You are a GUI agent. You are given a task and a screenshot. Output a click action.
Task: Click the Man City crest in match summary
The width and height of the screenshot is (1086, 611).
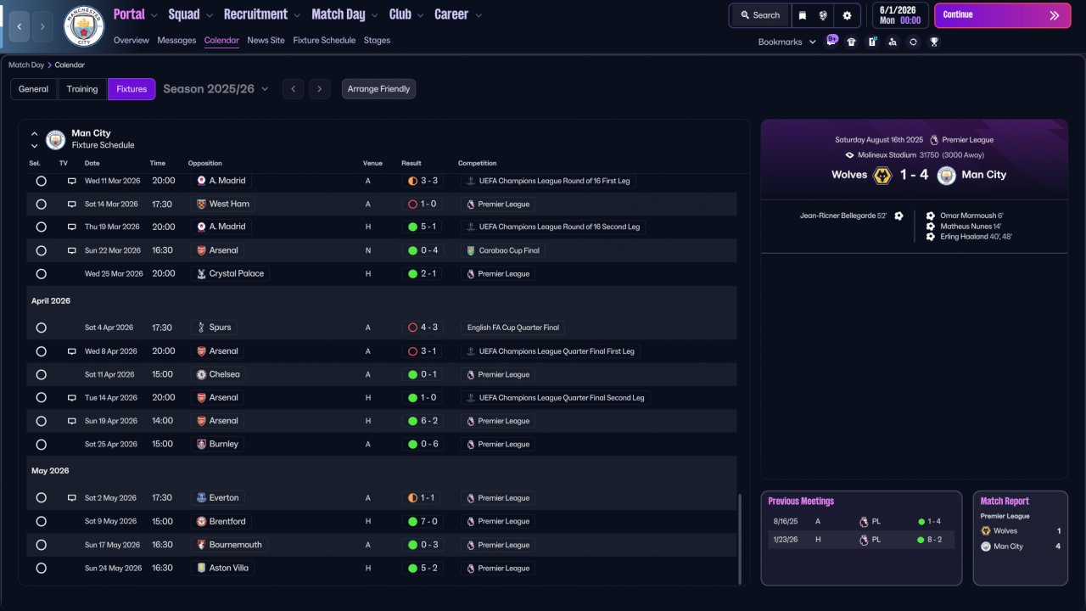click(947, 175)
